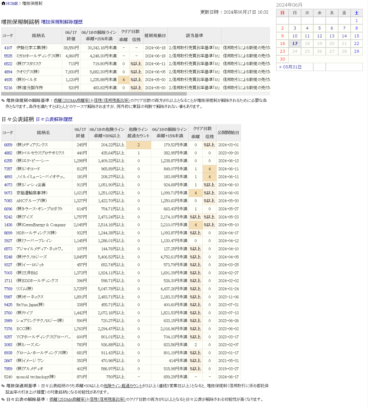Click the HOME house icon
Screen dimensions: 368x409
click(3, 3)
